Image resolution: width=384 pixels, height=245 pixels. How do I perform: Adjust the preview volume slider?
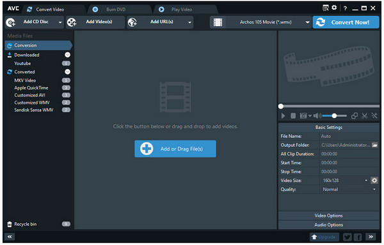click(334, 116)
